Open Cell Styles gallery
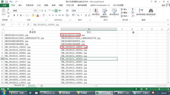The height and width of the screenshot is (95, 170). click(114, 13)
